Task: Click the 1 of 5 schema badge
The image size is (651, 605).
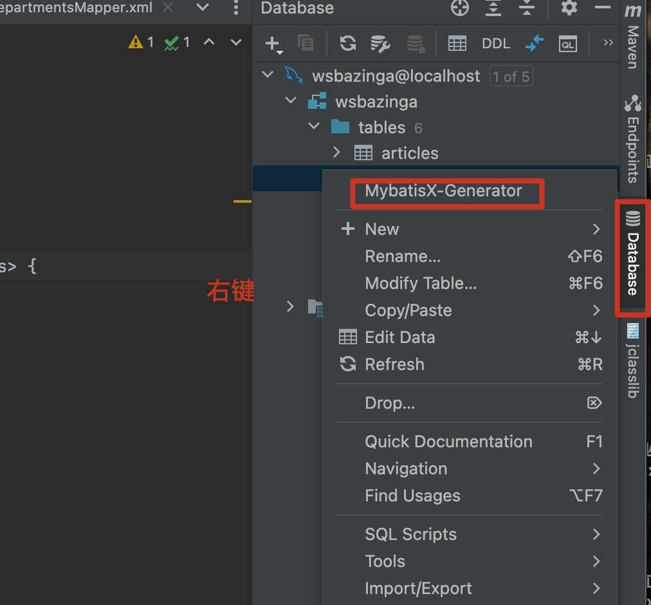Action: point(511,76)
